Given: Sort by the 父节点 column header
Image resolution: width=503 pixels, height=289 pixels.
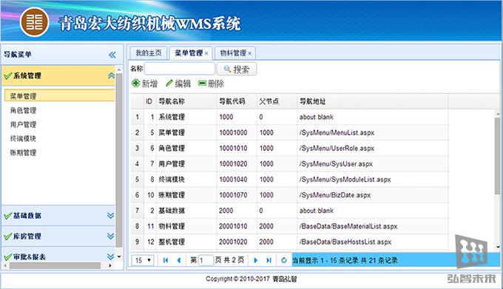Looking at the screenshot, I should tap(277, 101).
